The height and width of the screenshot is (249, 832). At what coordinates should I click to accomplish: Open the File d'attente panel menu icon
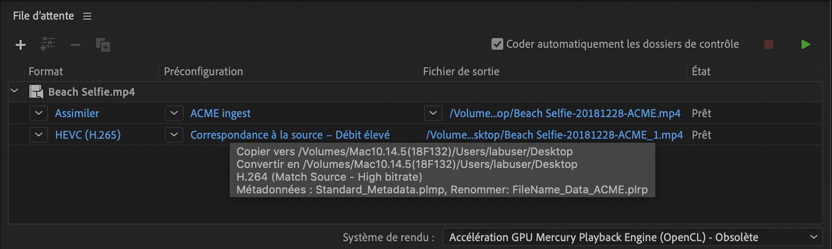point(87,16)
